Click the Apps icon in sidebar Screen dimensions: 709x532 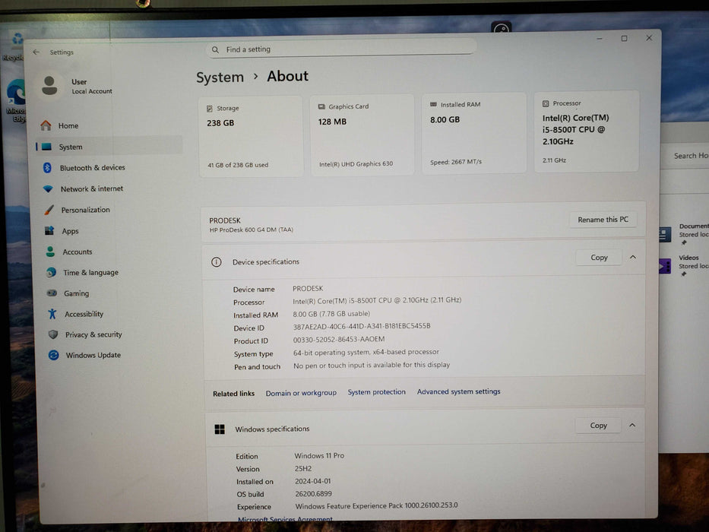click(49, 231)
